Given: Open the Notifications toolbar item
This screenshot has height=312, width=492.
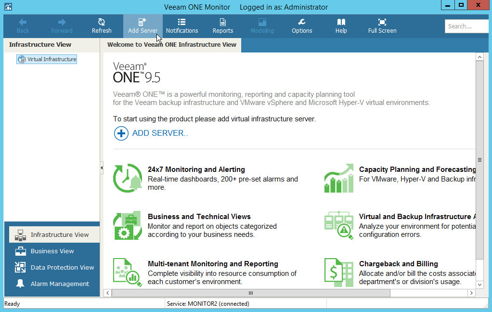Looking at the screenshot, I should point(182,26).
